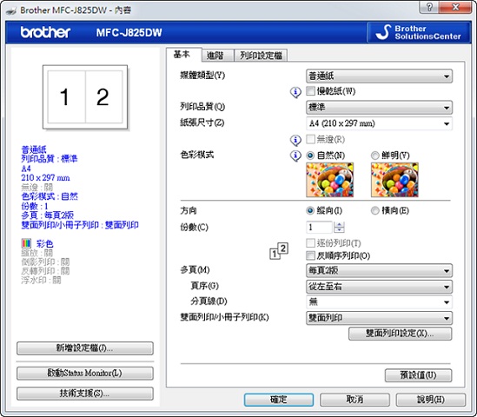The width and height of the screenshot is (477, 417).
Task: Click 技術支援 button
Action: pyautogui.click(x=85, y=394)
